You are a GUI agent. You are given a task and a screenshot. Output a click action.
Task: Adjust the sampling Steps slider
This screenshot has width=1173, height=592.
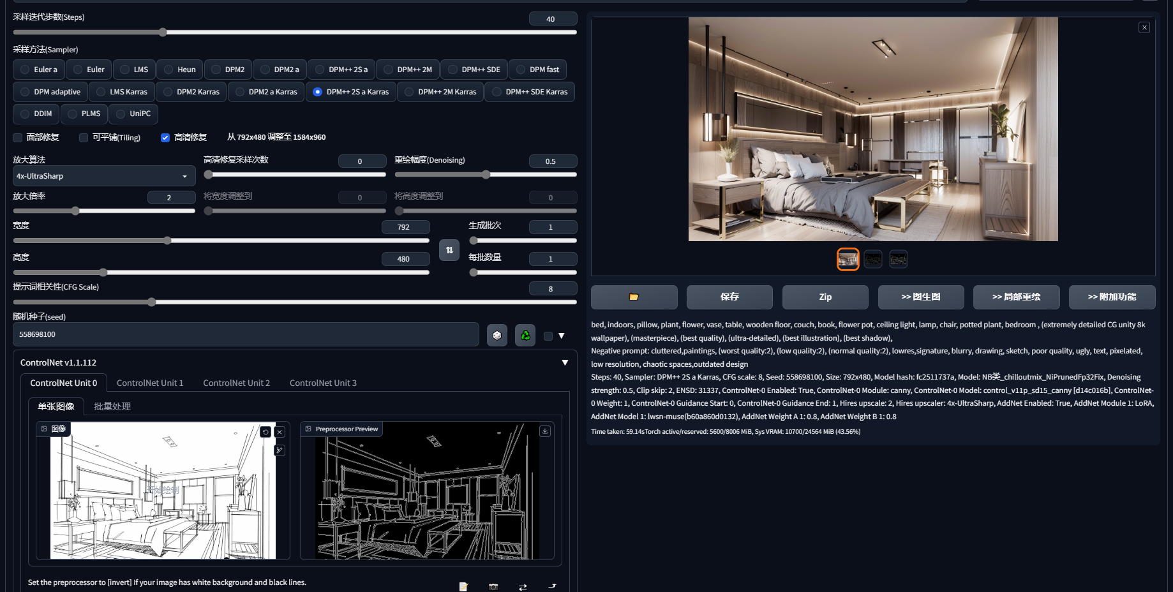coord(295,32)
